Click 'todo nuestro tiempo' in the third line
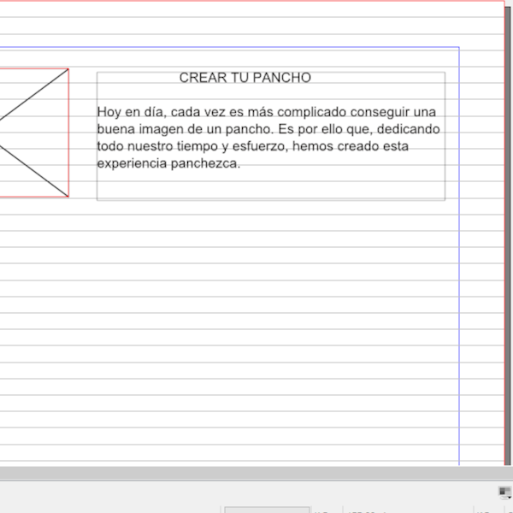The image size is (513, 513). click(x=156, y=146)
